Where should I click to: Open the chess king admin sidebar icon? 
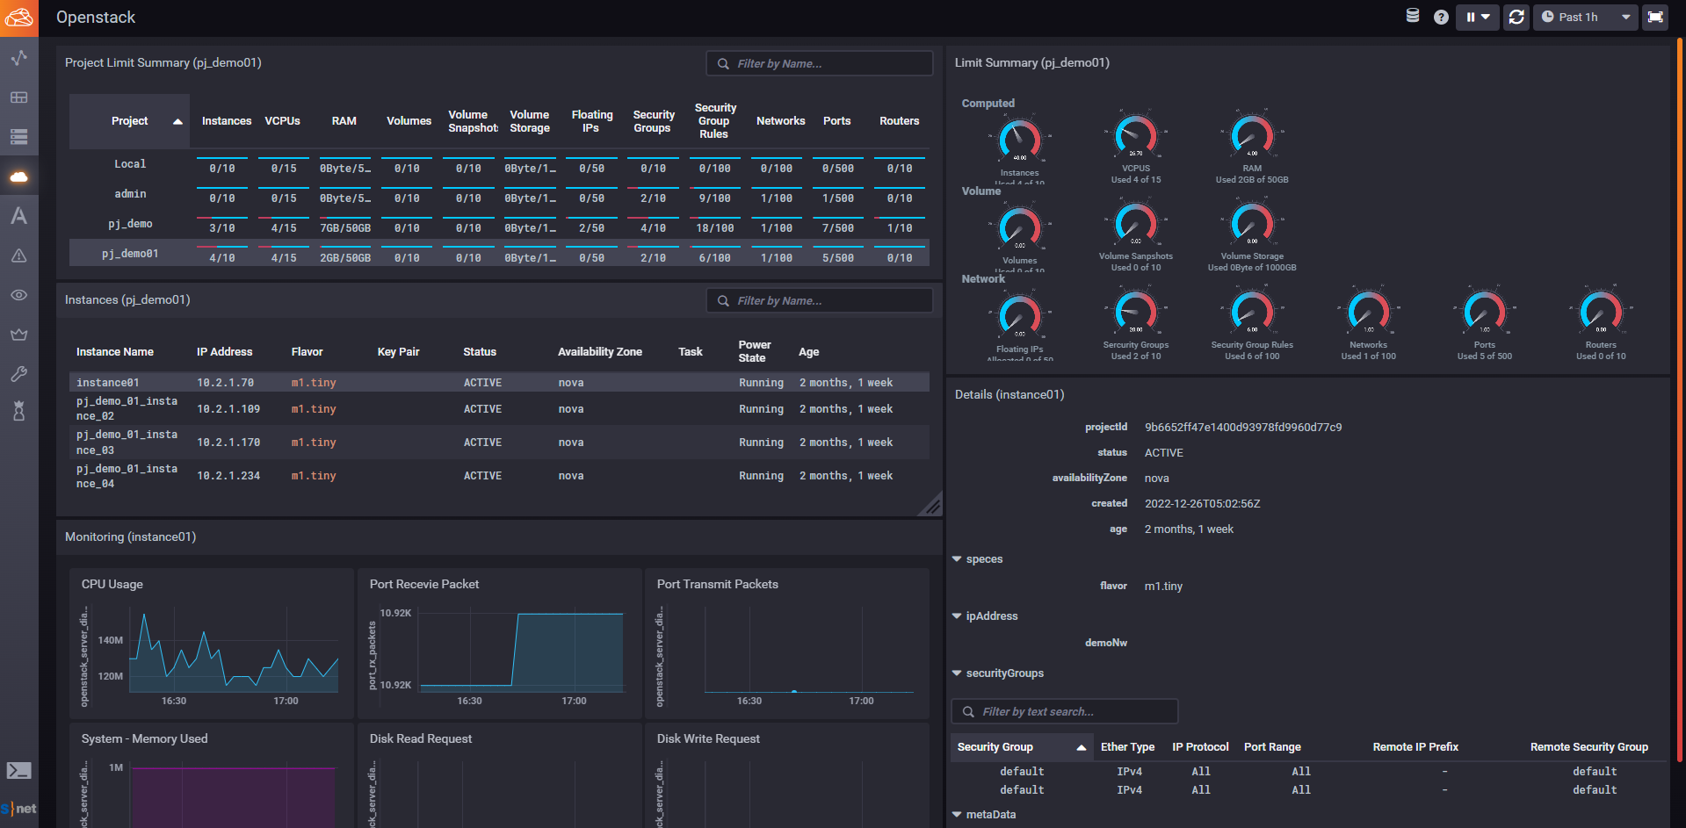pyautogui.click(x=19, y=411)
